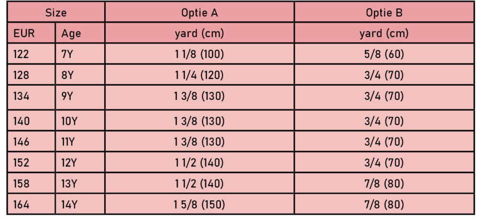Select the EUR size 122 cell
Viewport: 482px width, 220px height.
21,54
